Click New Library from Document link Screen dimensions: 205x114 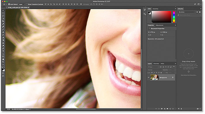pyautogui.click(x=188, y=75)
